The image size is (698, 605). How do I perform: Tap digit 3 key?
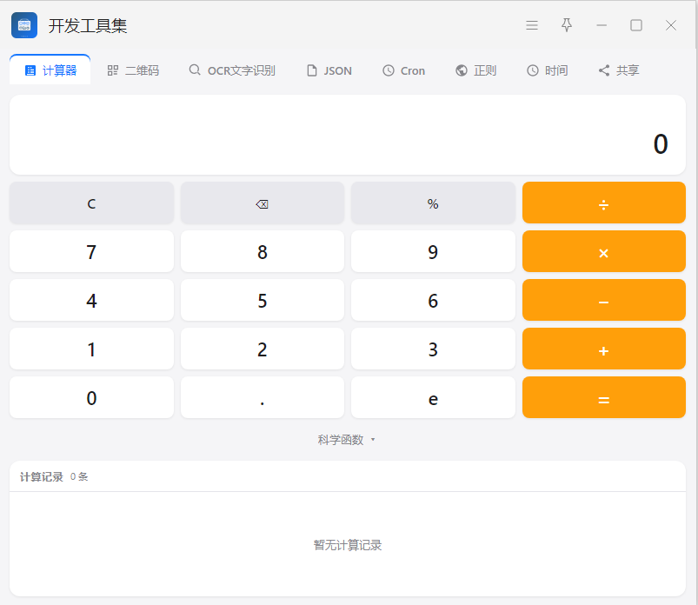coord(433,349)
